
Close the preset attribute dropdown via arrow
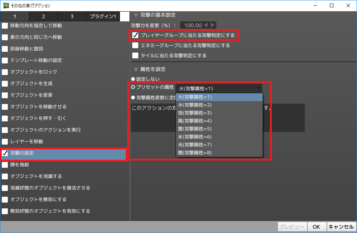[259, 88]
